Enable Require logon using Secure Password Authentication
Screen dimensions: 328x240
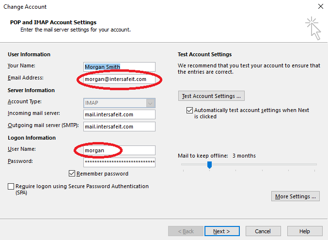[x=11, y=186]
